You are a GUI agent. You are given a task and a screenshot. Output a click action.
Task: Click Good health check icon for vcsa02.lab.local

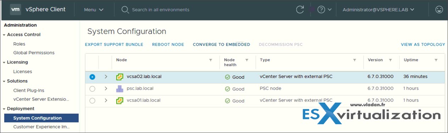(x=227, y=77)
